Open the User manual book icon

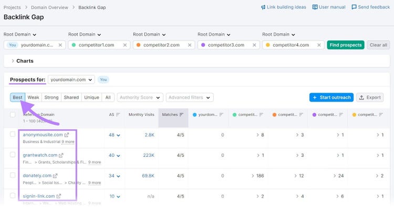click(x=315, y=7)
